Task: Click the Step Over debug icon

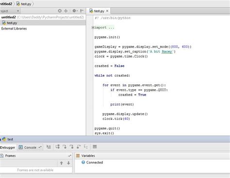Action: click(58, 146)
